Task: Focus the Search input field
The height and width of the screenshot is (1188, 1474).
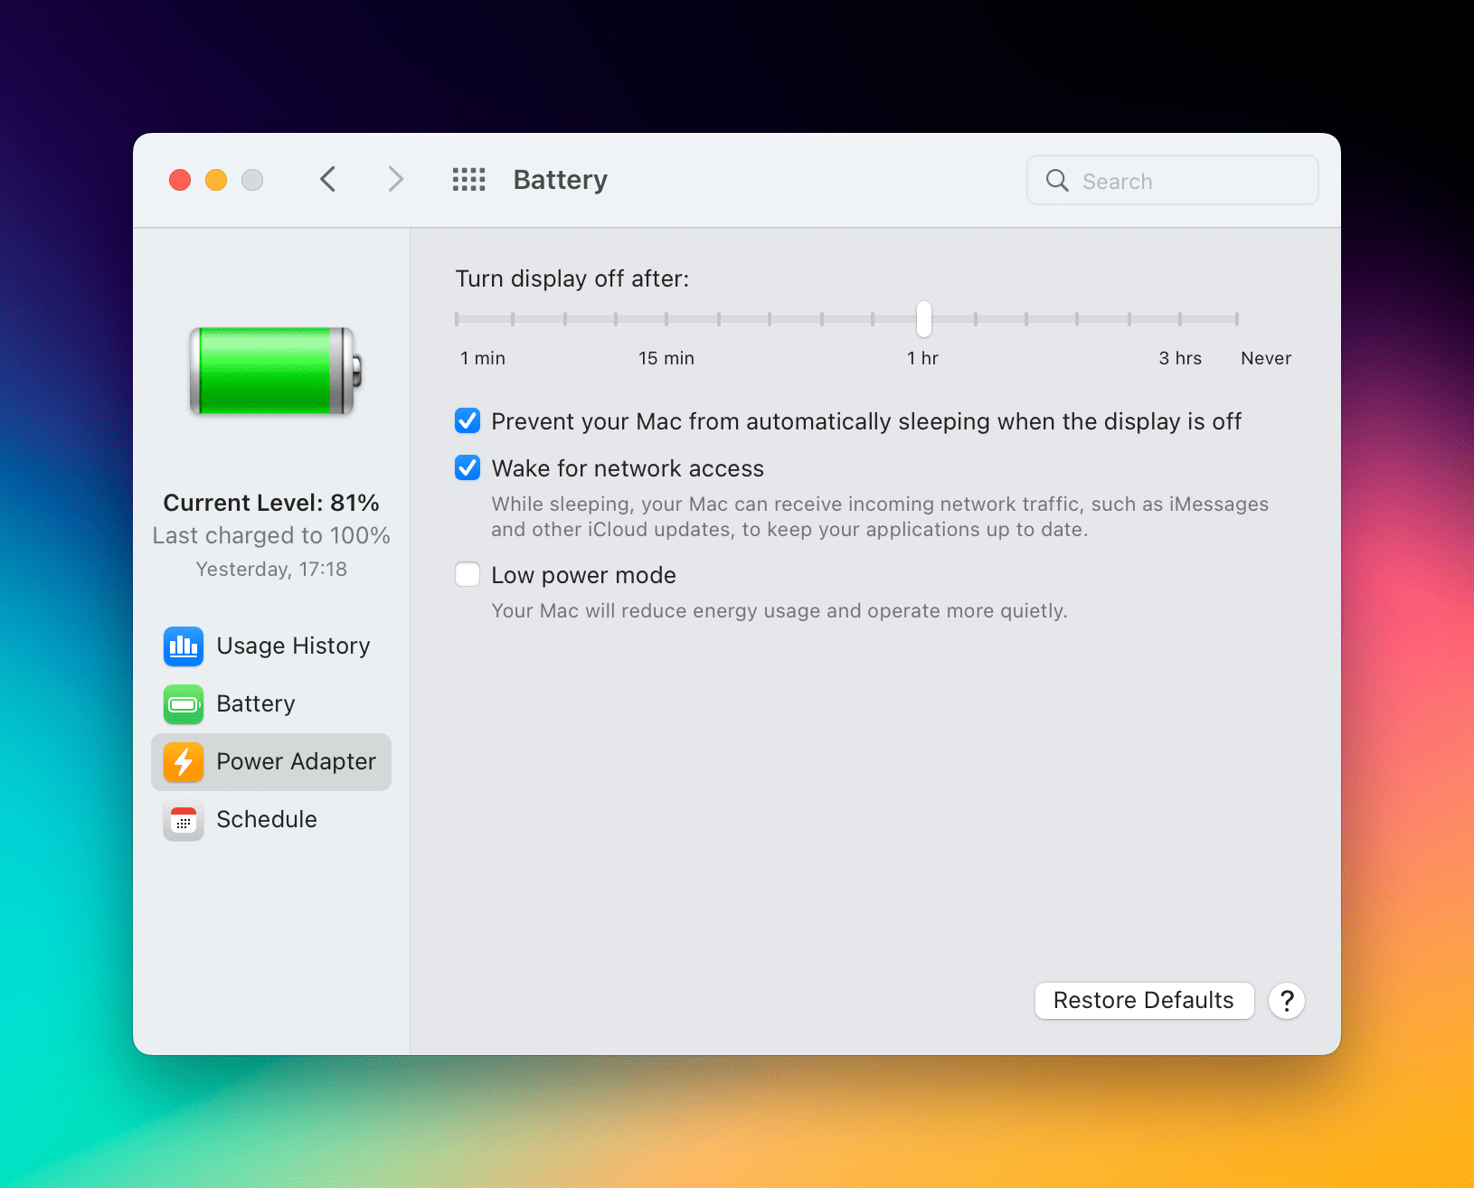Action: [x=1173, y=181]
